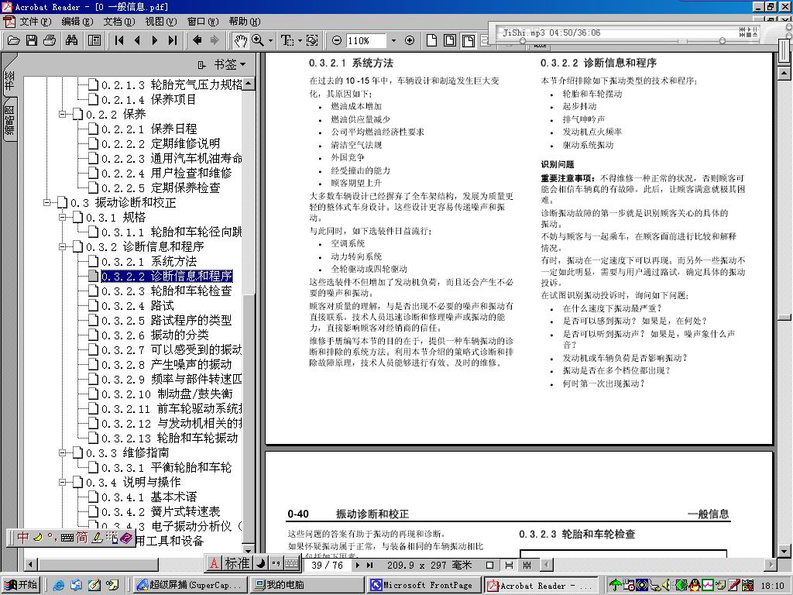Click the status bar last page arrow

(x=369, y=565)
